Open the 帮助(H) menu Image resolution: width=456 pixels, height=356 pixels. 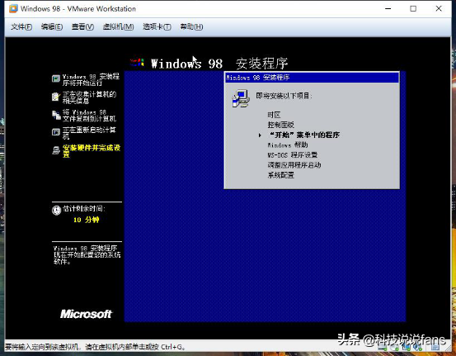click(x=191, y=26)
